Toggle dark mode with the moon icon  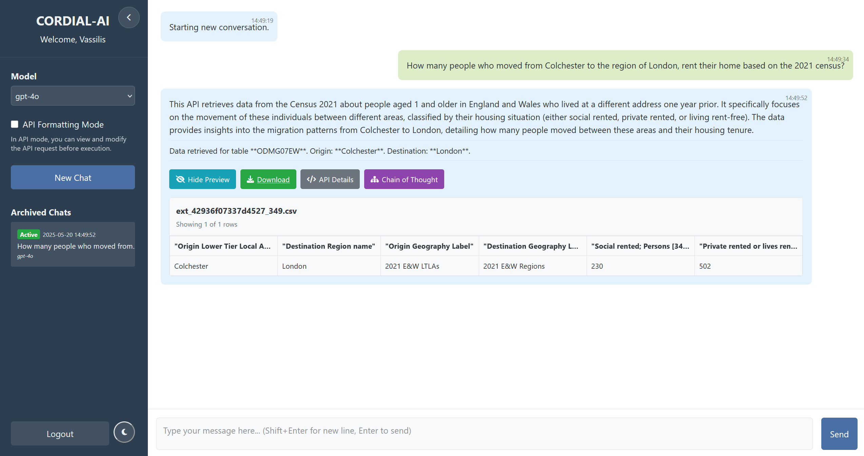pyautogui.click(x=124, y=432)
